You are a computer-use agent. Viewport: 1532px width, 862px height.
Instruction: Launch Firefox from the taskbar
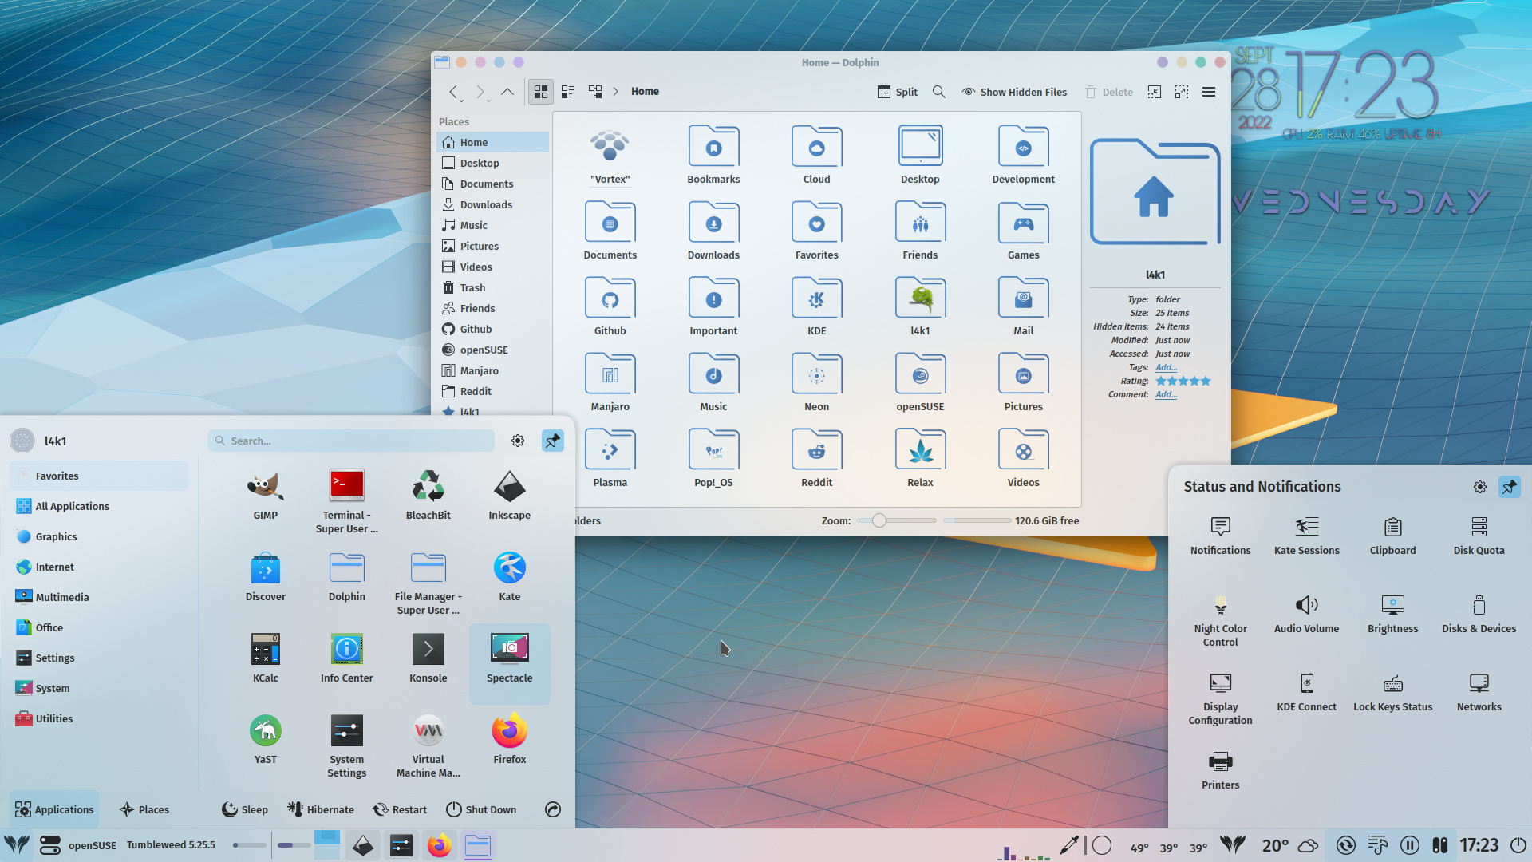click(x=440, y=845)
